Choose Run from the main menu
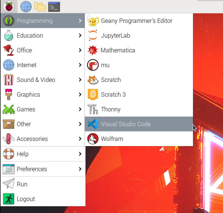223x213 pixels. pos(22,184)
